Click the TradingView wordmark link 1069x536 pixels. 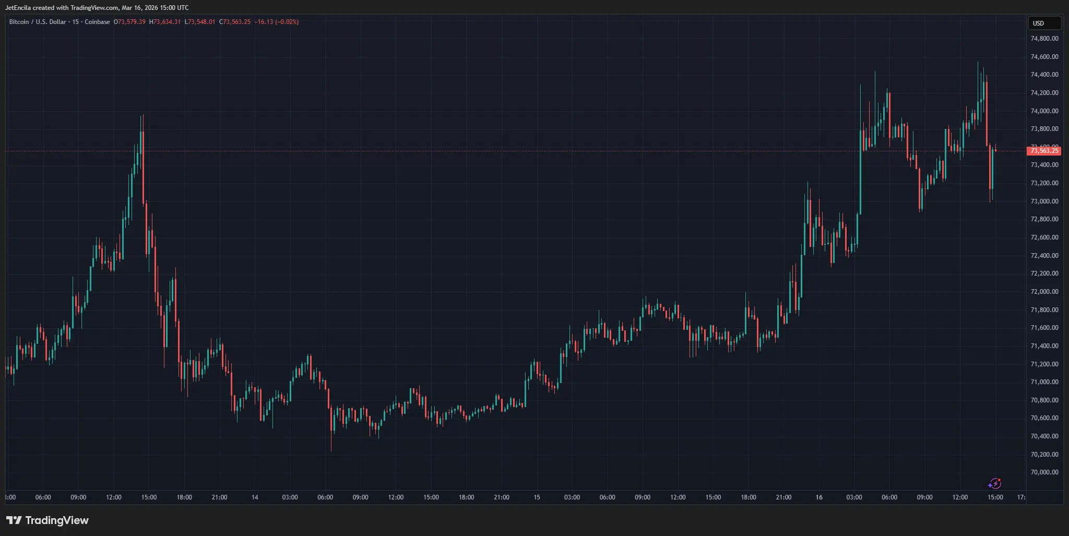(57, 520)
